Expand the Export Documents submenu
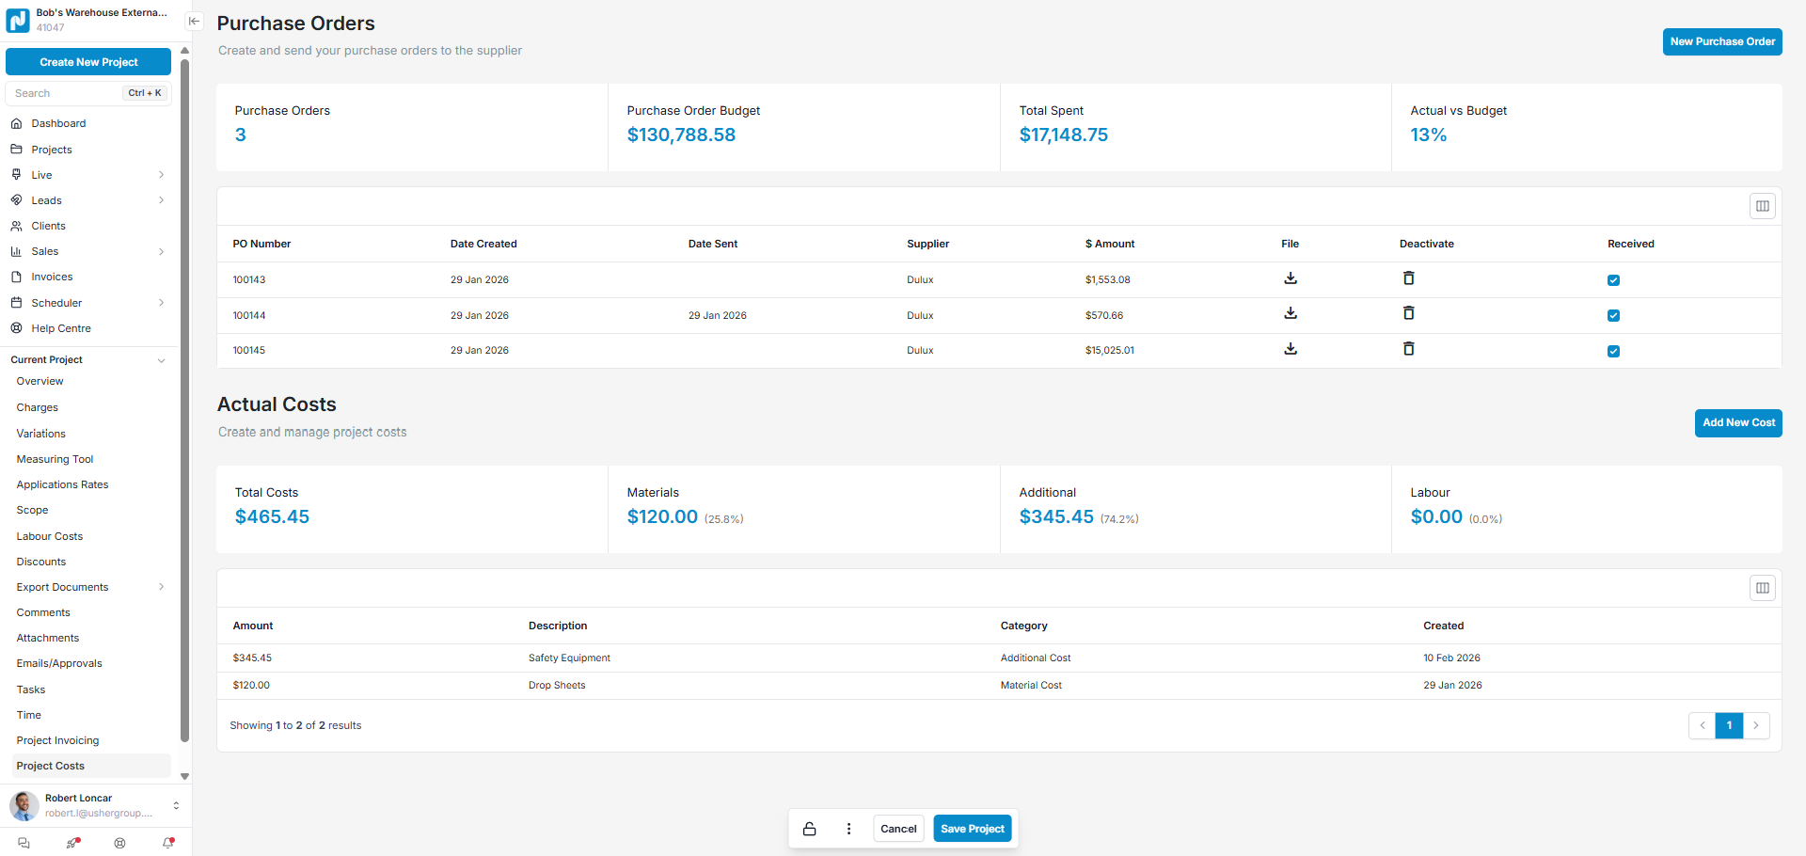Screen dimensions: 1806x856 [x=161, y=587]
